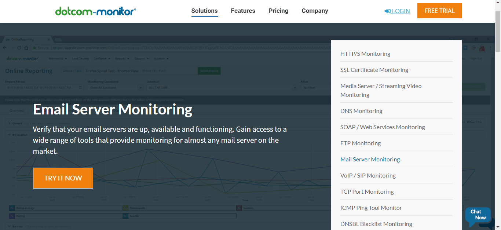Open the Solutions menu

[204, 11]
